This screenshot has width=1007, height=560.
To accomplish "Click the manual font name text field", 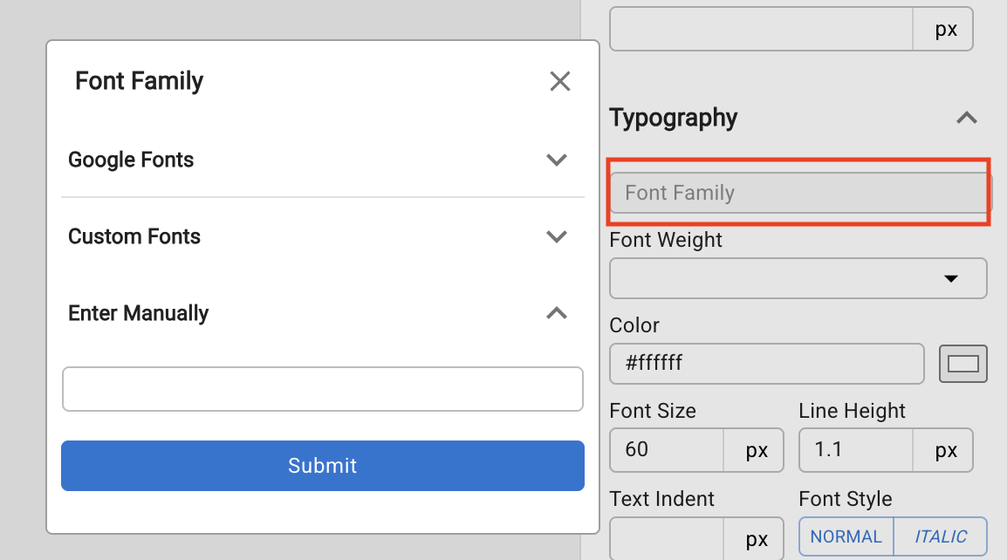I will 322,389.
